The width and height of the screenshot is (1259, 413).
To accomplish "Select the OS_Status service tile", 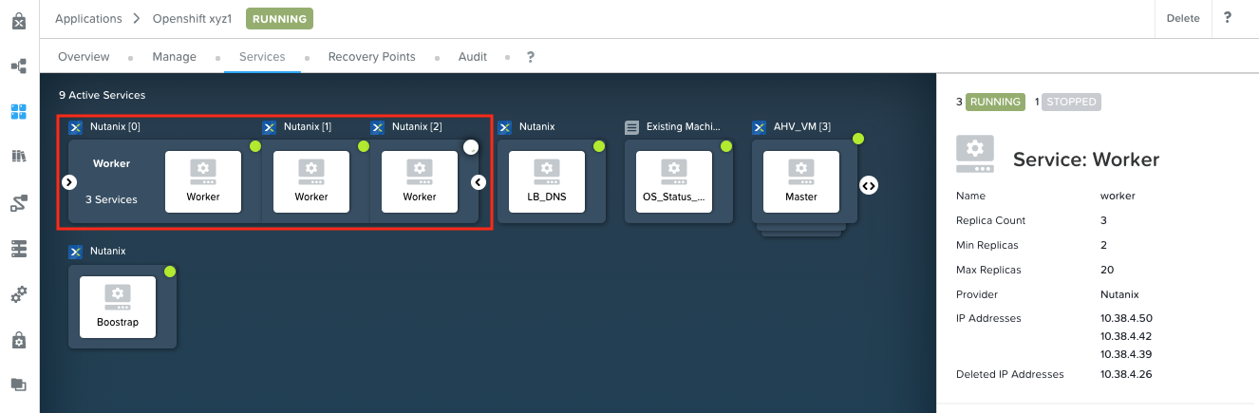I will [674, 181].
